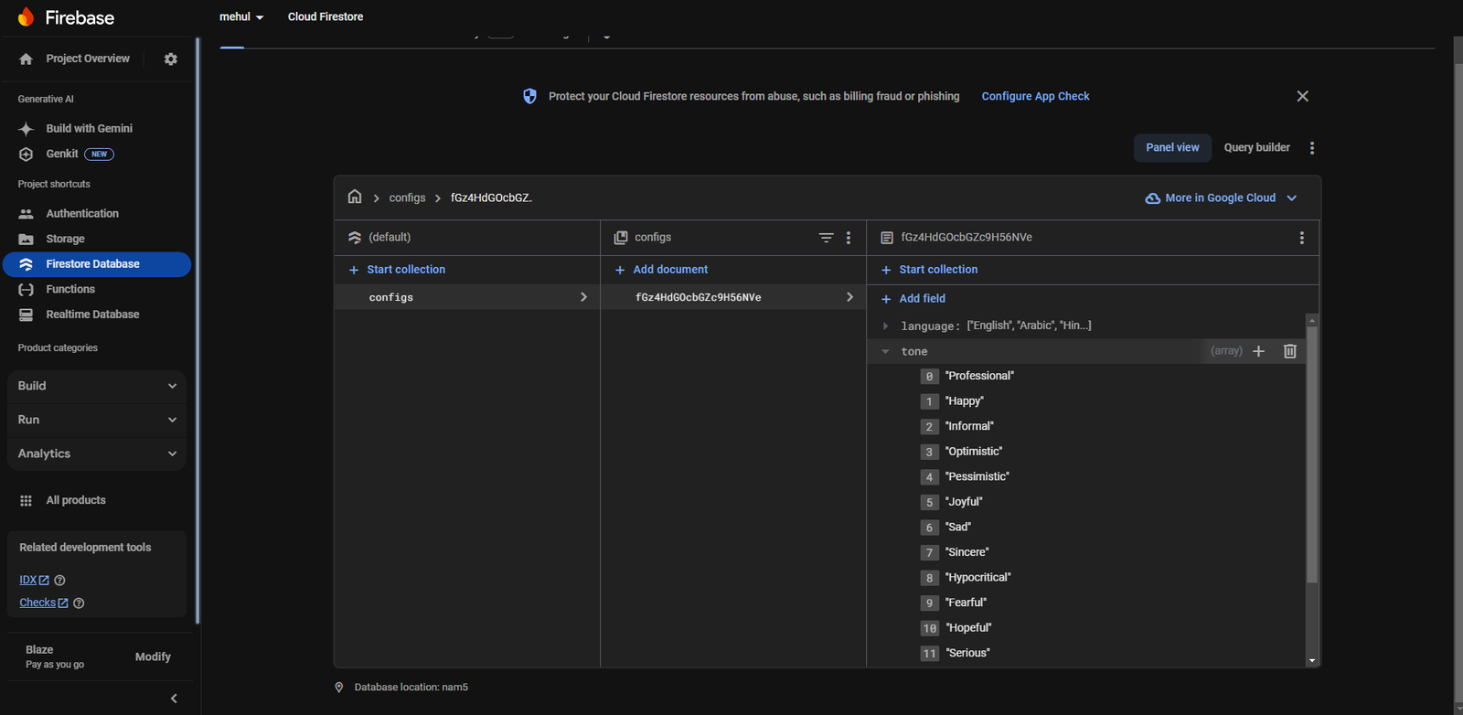
Task: Add an item to tone array
Action: click(1258, 351)
